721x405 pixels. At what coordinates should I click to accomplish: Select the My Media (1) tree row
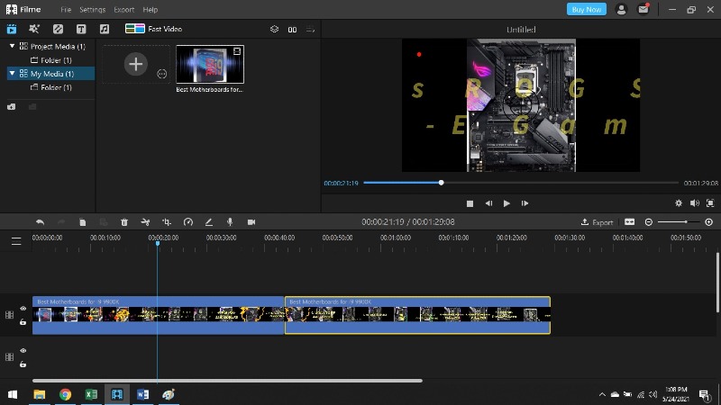50,74
